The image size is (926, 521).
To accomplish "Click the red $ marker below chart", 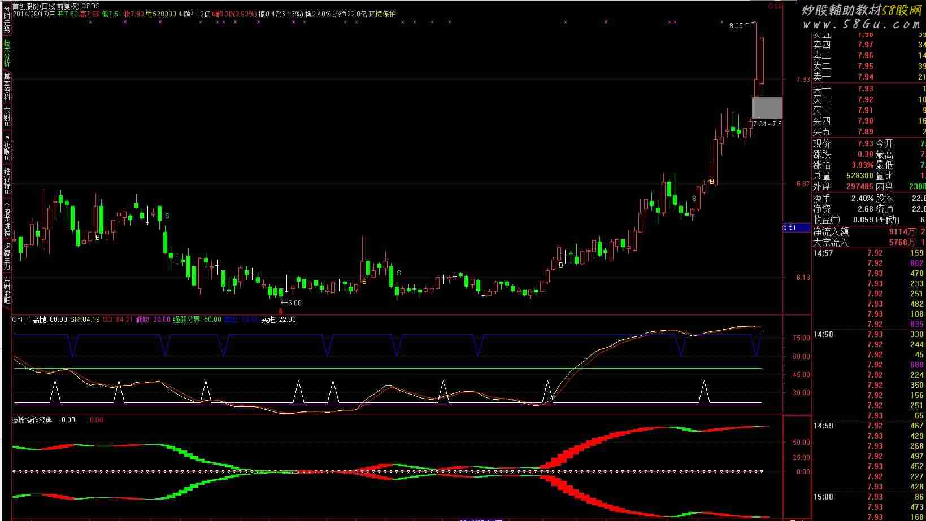I will [x=281, y=312].
